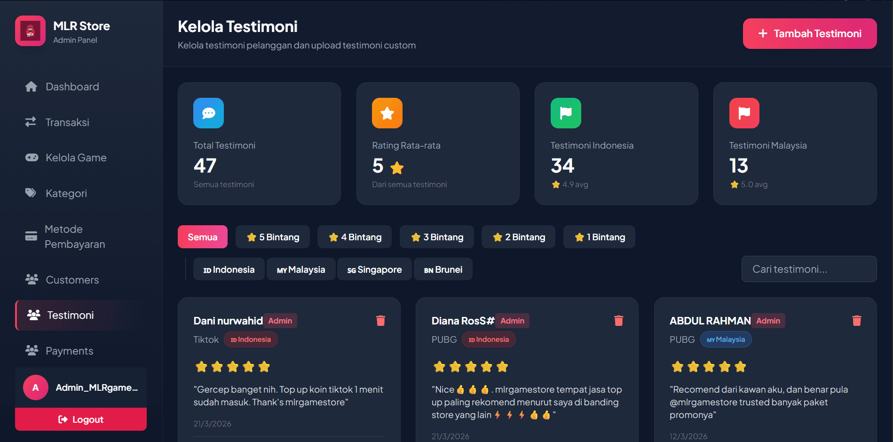
Task: Open the Dashboard menu item
Action: click(81, 87)
